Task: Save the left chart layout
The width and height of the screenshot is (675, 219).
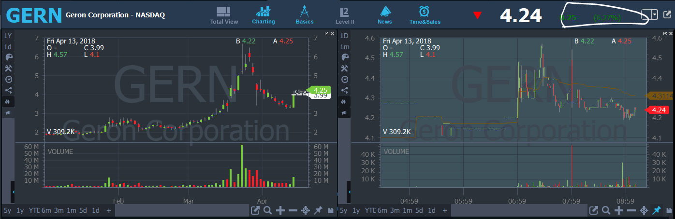Action: pyautogui.click(x=331, y=211)
